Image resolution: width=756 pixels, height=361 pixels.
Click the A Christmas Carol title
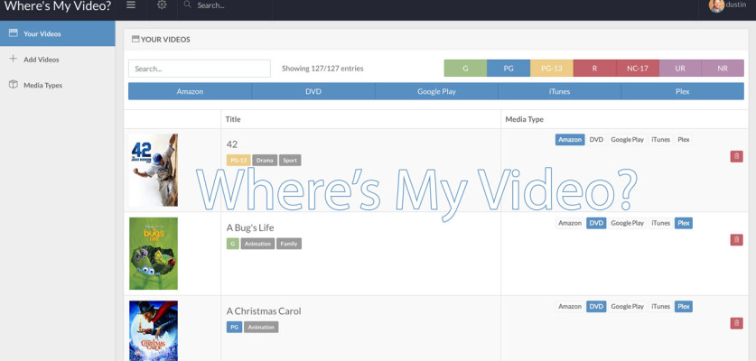click(264, 310)
